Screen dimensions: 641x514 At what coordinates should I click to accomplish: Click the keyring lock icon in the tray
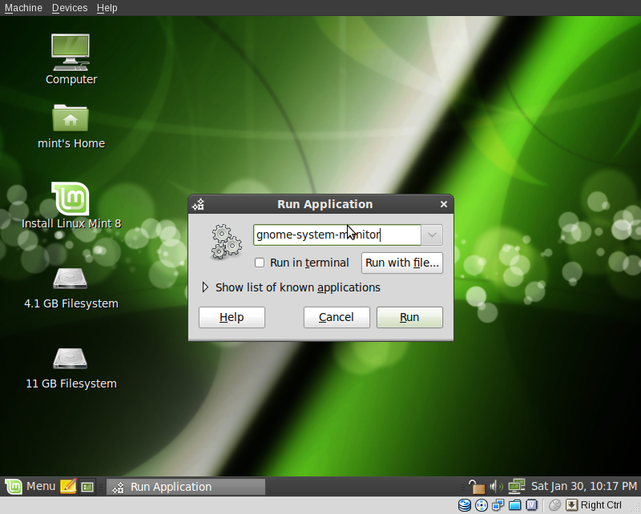[477, 485]
